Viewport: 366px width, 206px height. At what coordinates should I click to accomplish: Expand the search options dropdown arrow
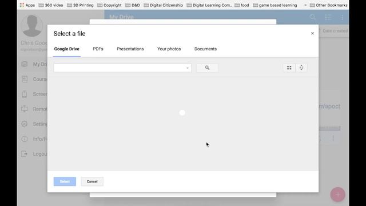click(188, 68)
